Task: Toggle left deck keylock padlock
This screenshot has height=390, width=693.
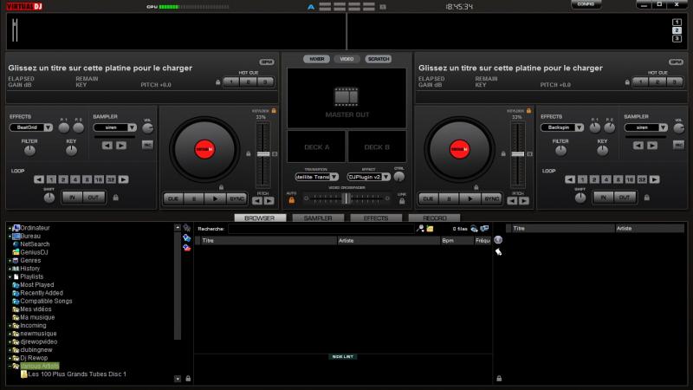Action: (274, 111)
